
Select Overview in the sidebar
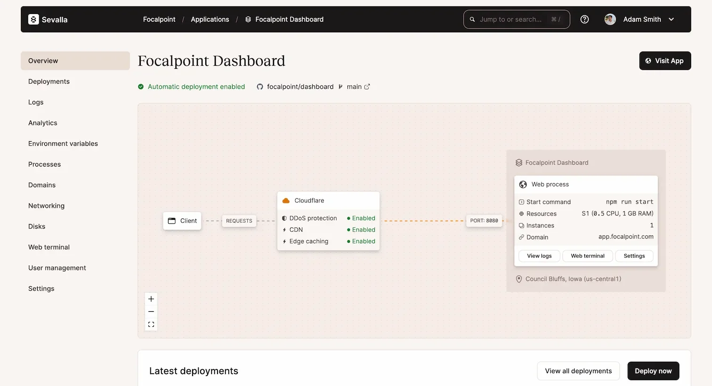click(75, 61)
